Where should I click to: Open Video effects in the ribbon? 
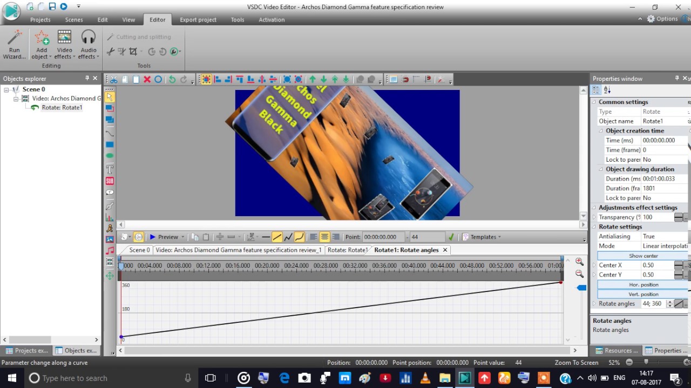pyautogui.click(x=64, y=45)
